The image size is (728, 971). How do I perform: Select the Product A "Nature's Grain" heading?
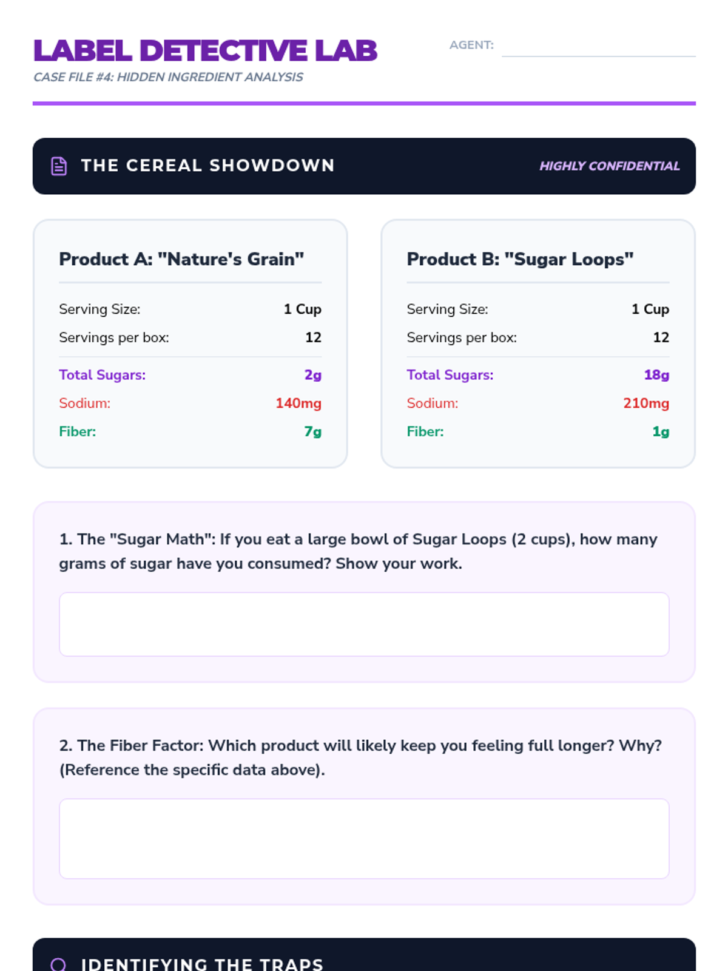point(181,259)
